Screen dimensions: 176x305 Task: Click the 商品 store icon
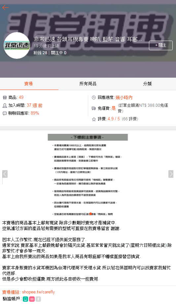(x=5, y=97)
